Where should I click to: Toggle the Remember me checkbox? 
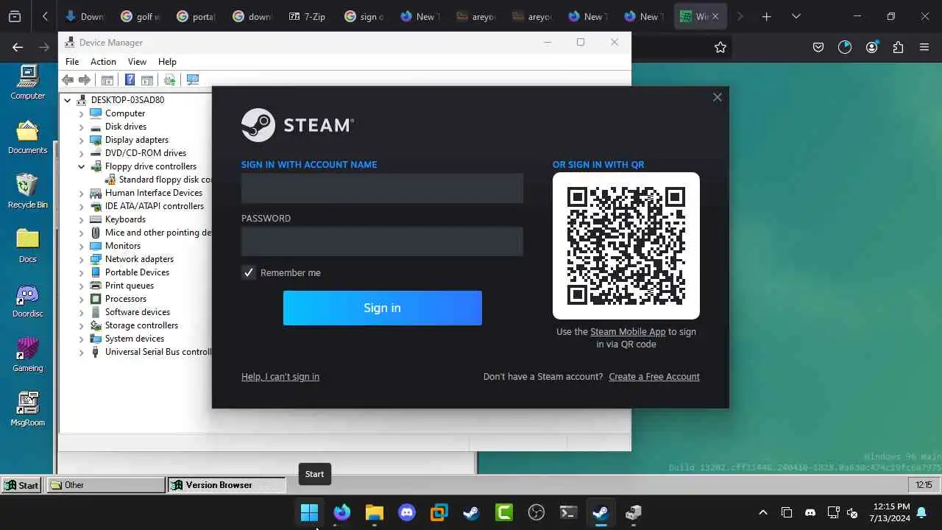(x=249, y=272)
